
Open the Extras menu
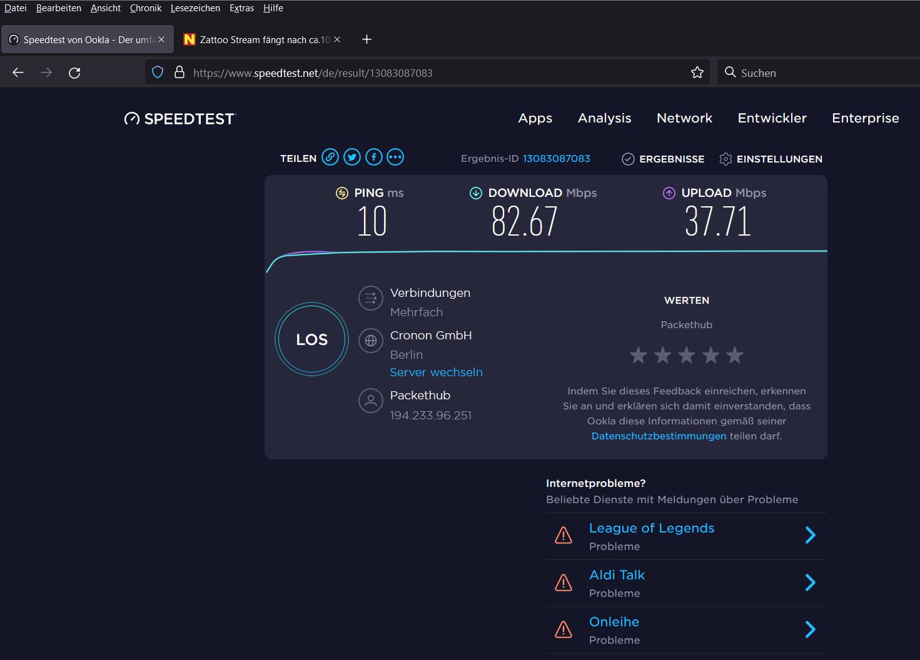[x=241, y=8]
